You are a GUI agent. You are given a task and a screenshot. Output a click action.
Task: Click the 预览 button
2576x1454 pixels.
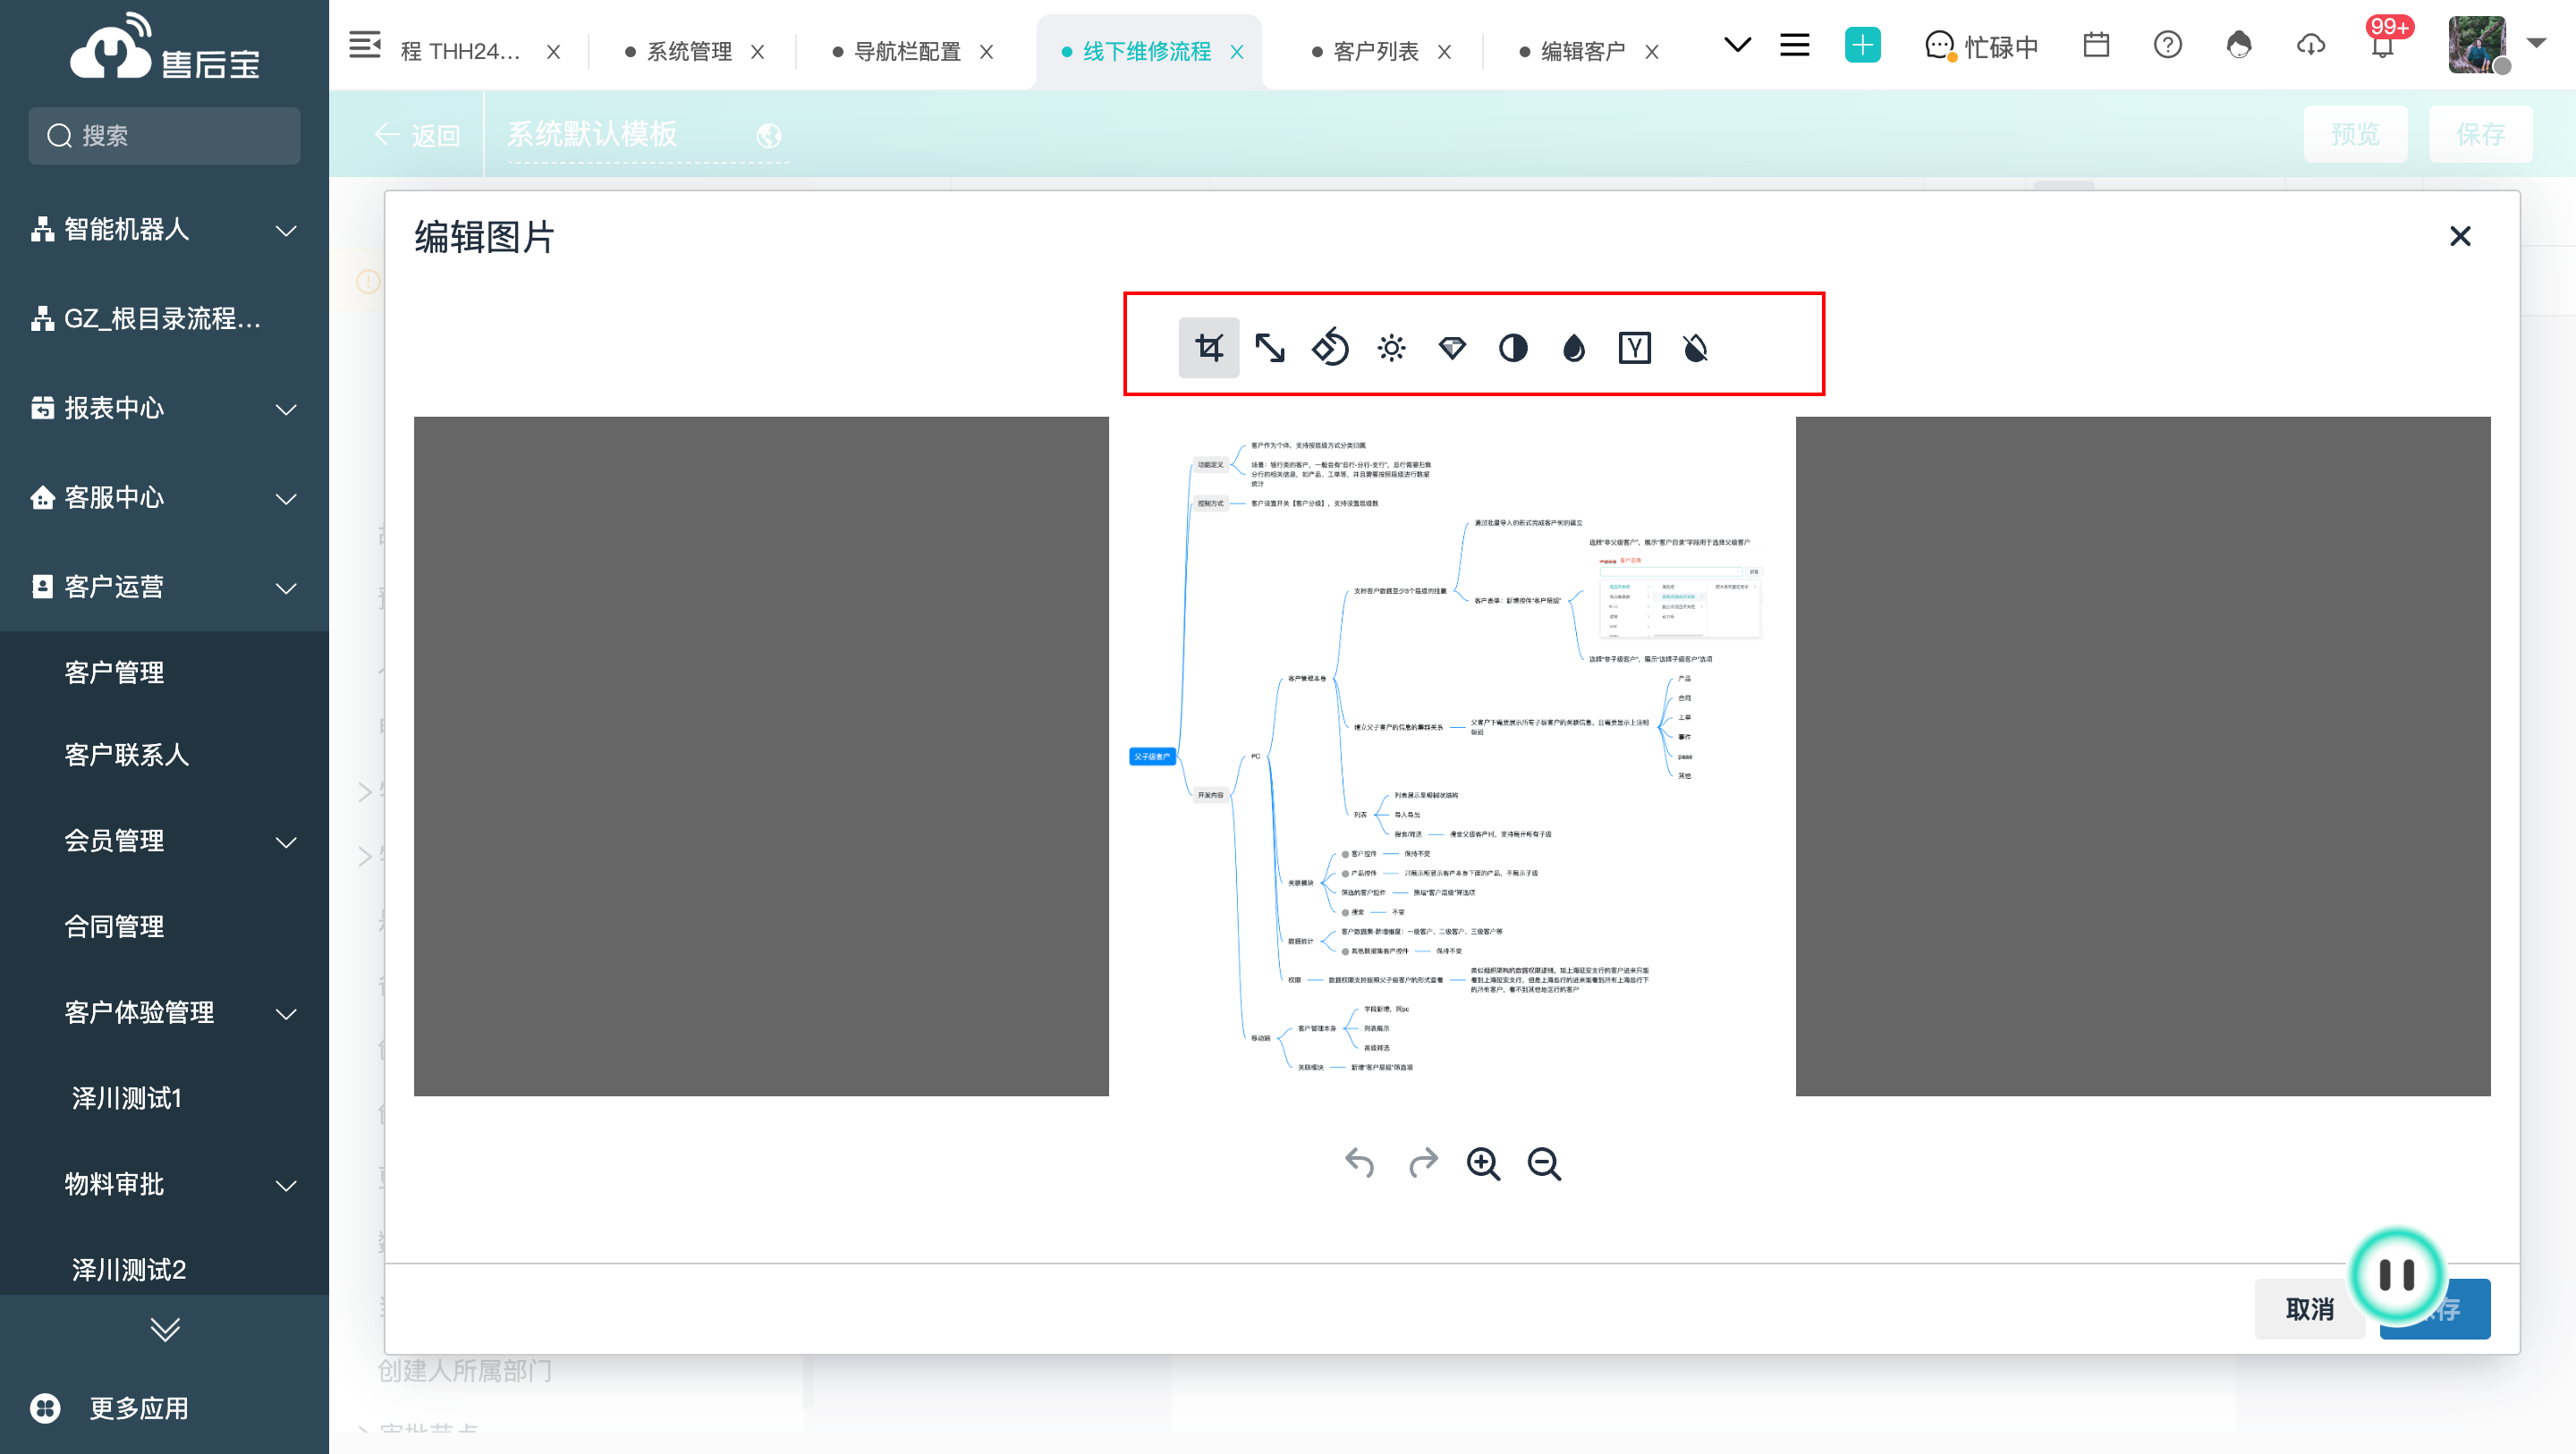[x=2354, y=134]
